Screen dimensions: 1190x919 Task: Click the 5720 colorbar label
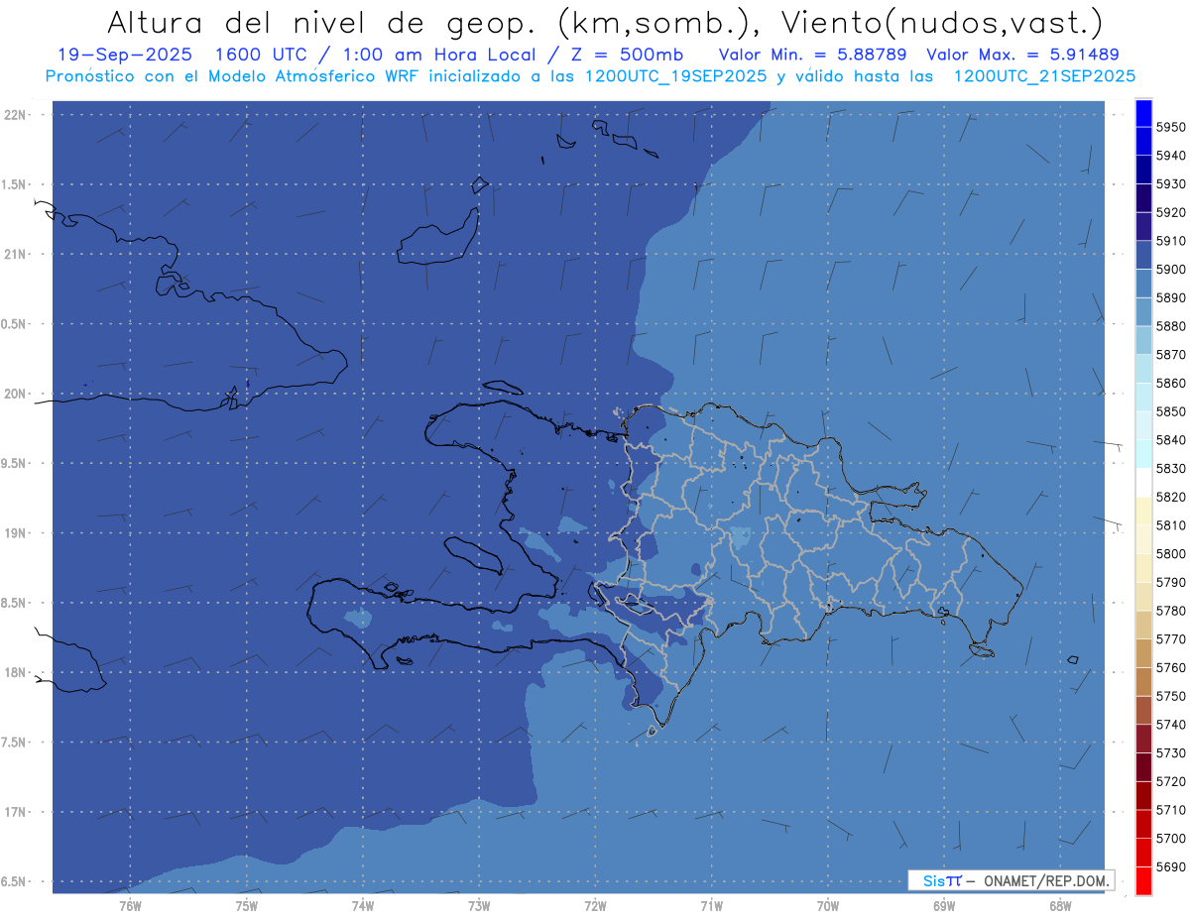(1170, 782)
